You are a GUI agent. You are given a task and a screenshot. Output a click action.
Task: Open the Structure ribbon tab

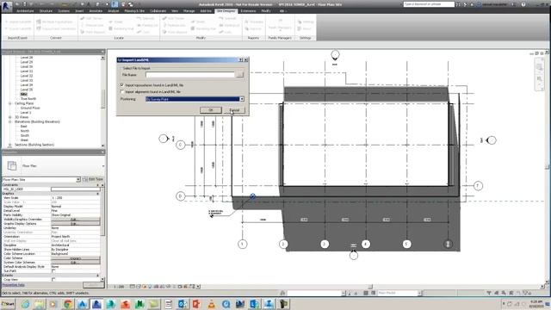(46, 11)
